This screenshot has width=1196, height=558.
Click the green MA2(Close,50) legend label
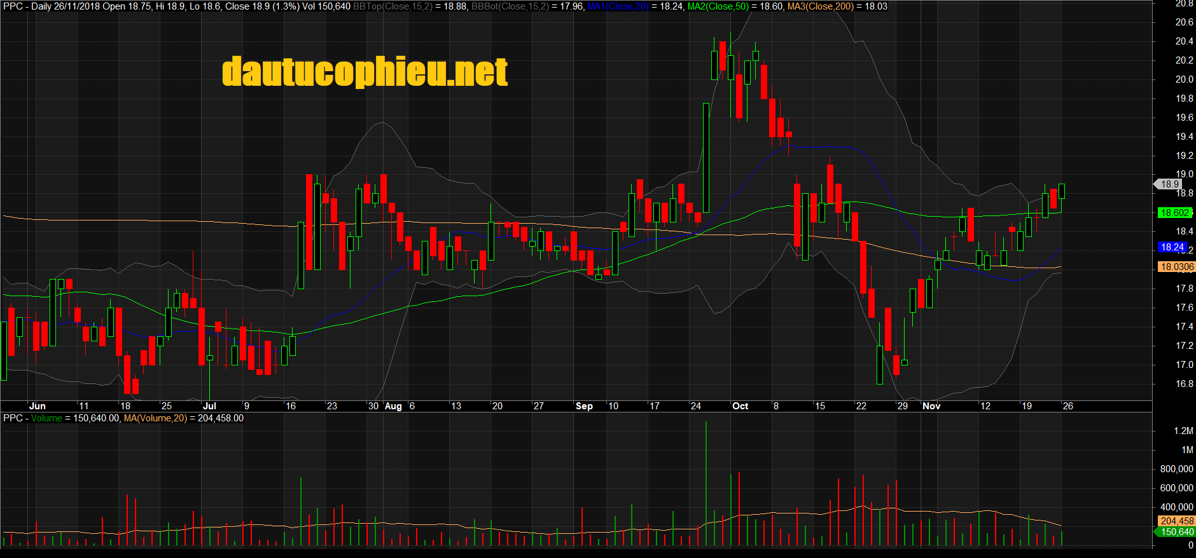pyautogui.click(x=718, y=6)
